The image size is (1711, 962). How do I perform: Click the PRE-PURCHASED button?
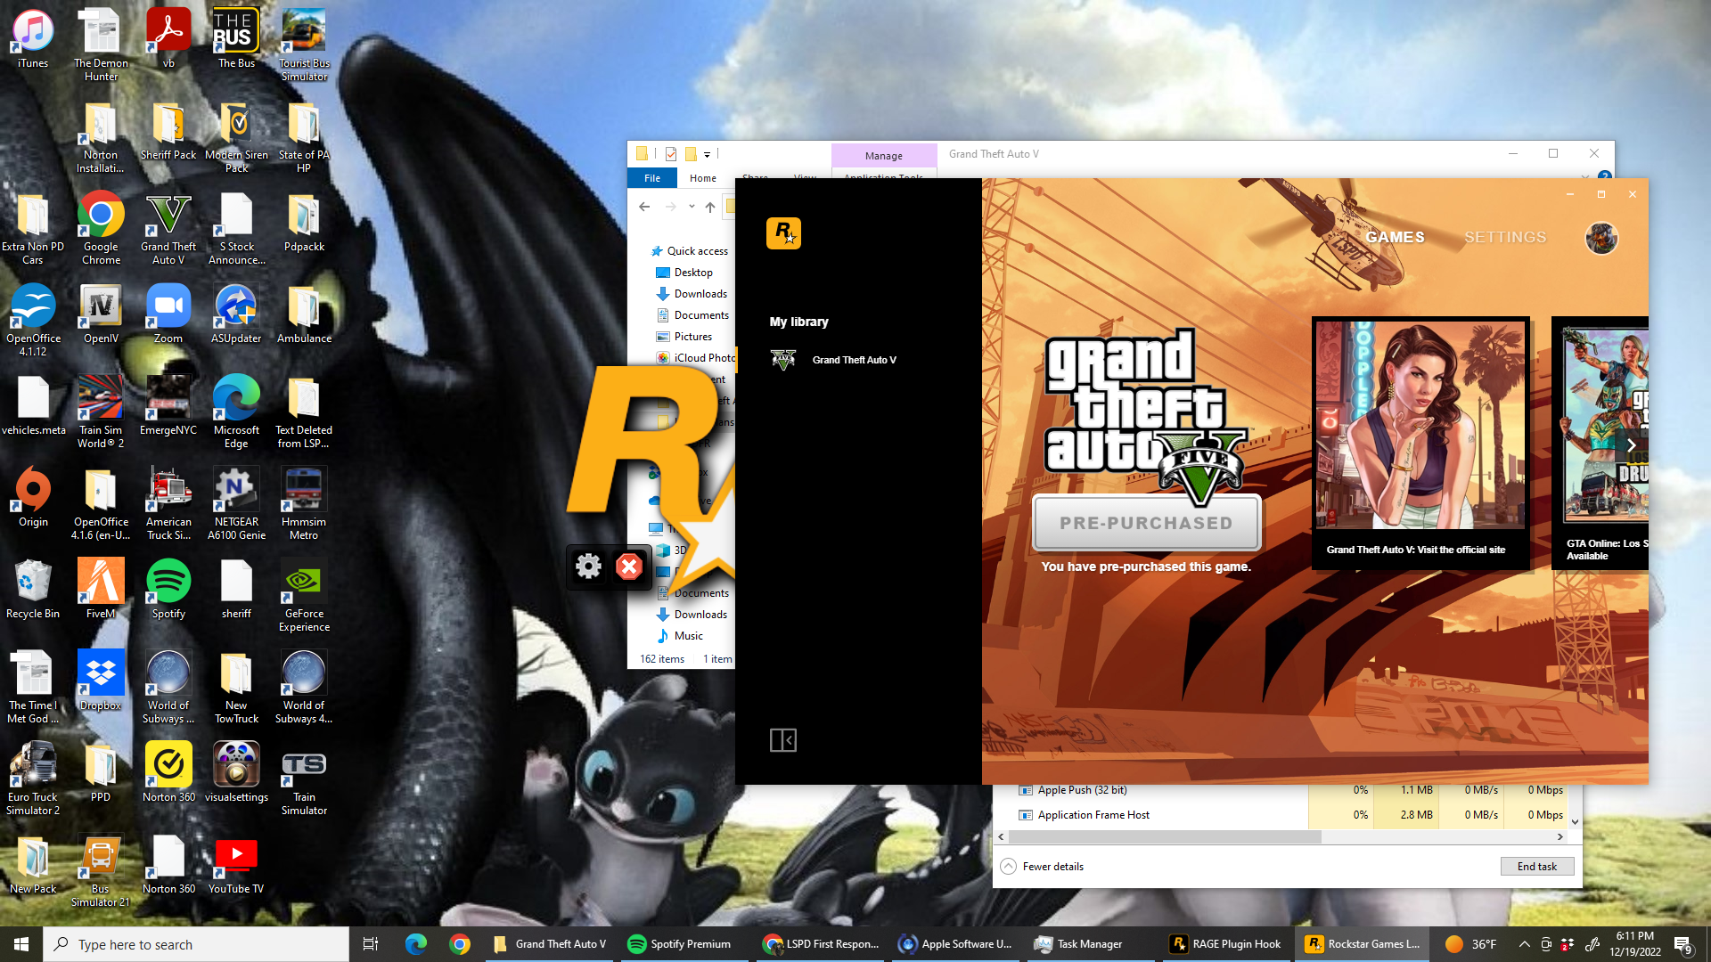[x=1146, y=523]
